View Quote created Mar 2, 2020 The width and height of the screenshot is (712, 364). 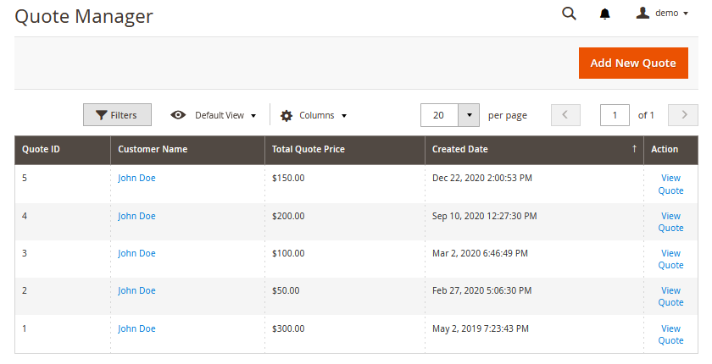point(670,259)
